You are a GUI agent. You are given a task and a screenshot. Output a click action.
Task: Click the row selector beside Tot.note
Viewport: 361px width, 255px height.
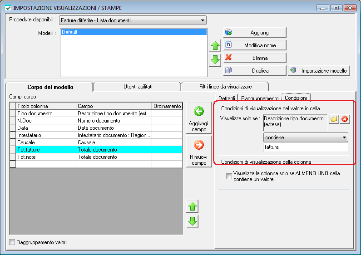tap(13, 157)
